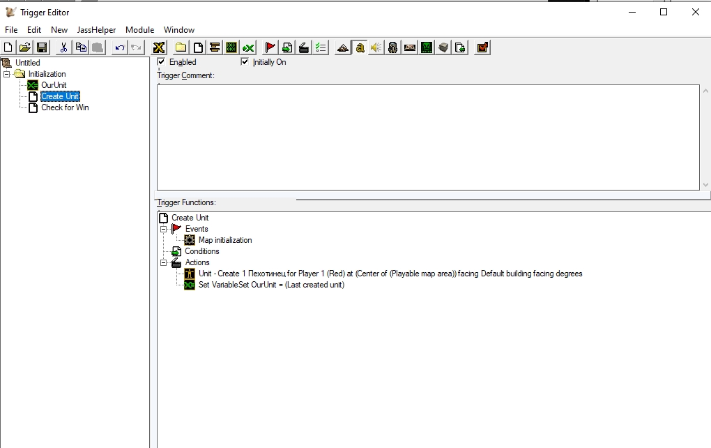The image size is (711, 448).
Task: Collapse the Actions node
Action: [163, 262]
